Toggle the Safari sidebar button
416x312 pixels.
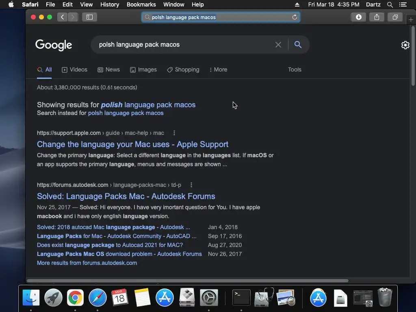[x=89, y=17]
